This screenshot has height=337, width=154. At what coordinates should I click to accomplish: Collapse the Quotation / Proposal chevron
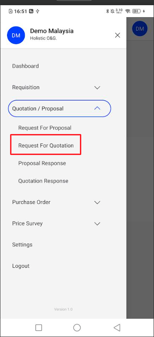(97, 108)
